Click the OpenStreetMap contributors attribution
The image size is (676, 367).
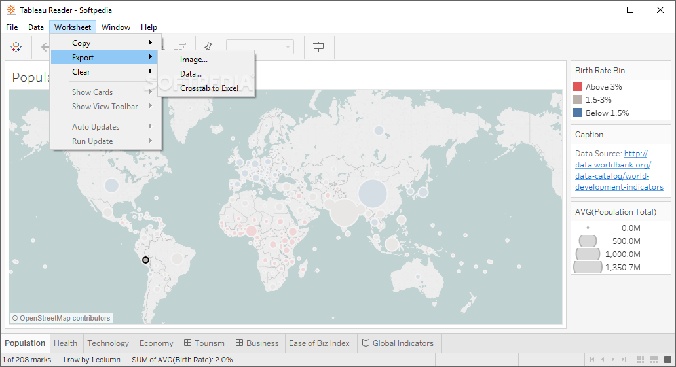pos(61,319)
